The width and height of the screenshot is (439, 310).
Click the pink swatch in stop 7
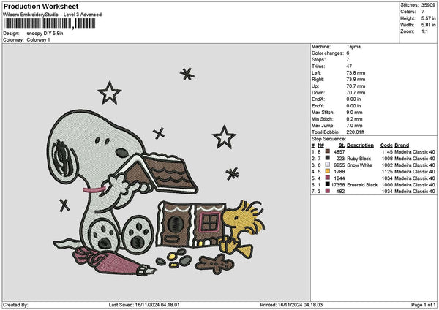(327, 191)
